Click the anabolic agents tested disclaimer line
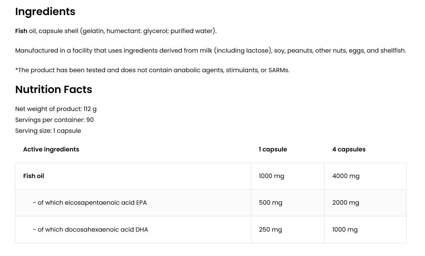Screen dimensions: 425x256 tap(152, 70)
